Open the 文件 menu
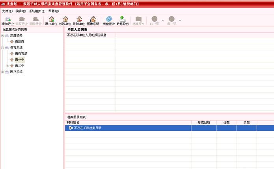Viewport: 274px width, 169px height. pyautogui.click(x=7, y=11)
